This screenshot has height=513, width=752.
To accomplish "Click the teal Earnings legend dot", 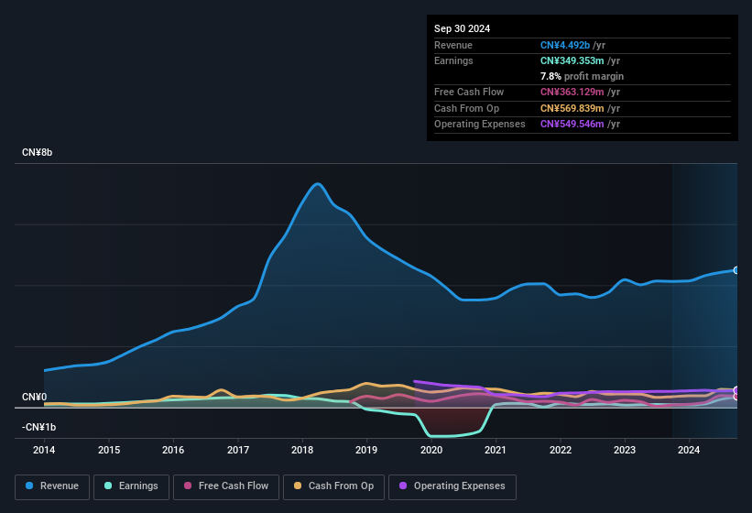I will (x=108, y=486).
